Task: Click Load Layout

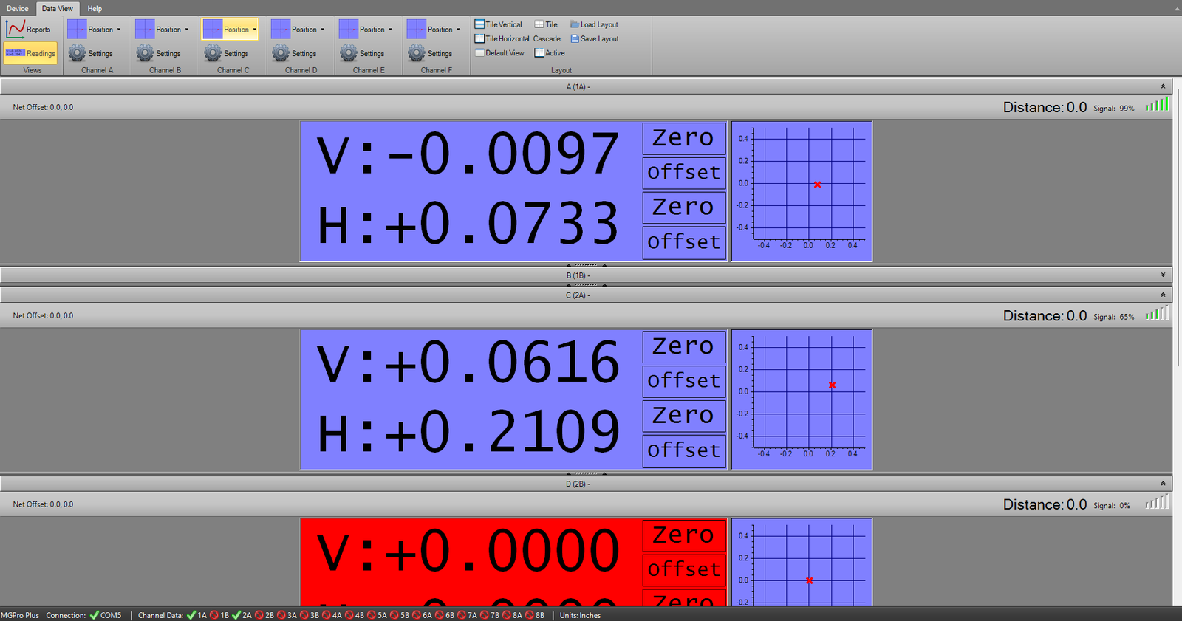Action: coord(594,24)
